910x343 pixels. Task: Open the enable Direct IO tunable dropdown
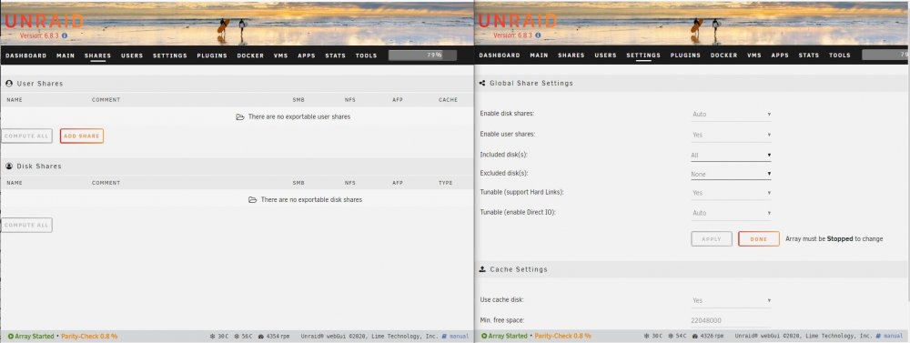click(x=732, y=213)
